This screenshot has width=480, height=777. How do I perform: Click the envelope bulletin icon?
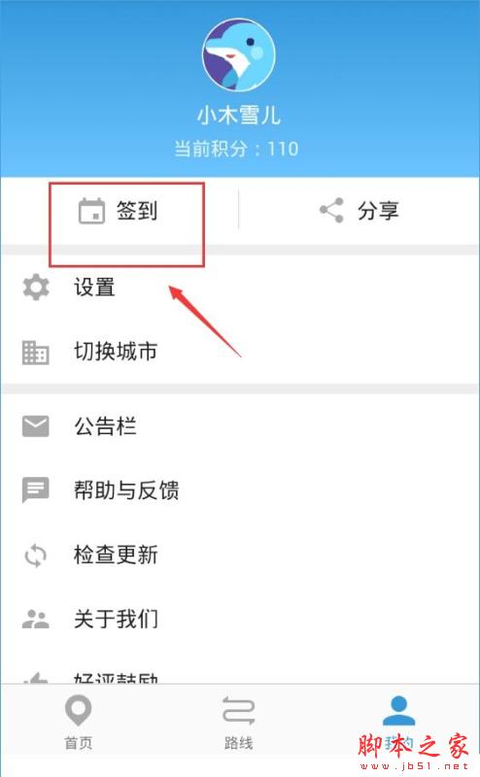[x=36, y=426]
